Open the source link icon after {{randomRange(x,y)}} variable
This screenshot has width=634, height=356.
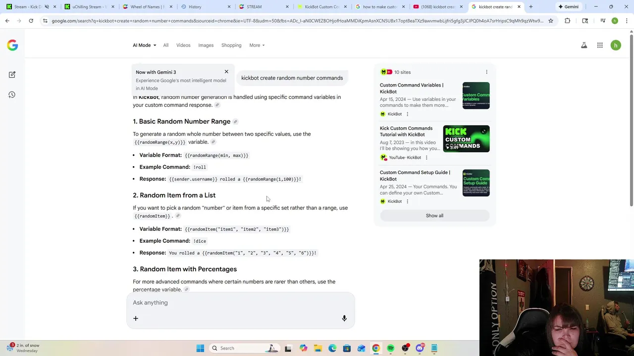(213, 142)
